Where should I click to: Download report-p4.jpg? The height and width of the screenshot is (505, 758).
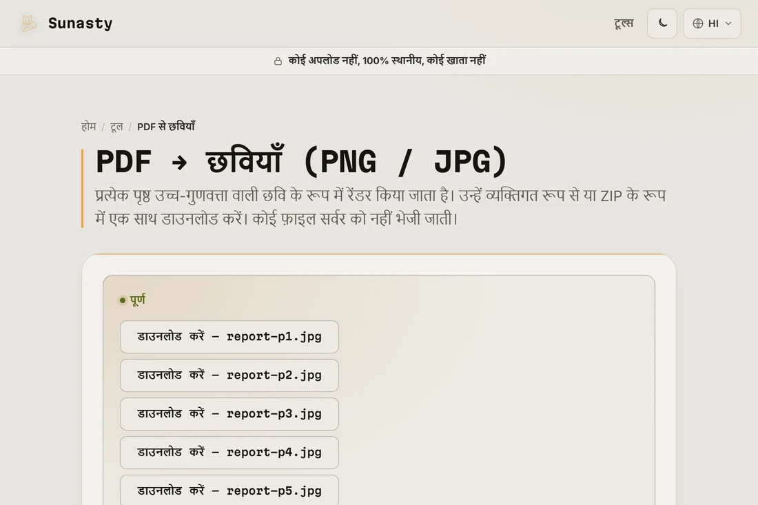pyautogui.click(x=229, y=453)
